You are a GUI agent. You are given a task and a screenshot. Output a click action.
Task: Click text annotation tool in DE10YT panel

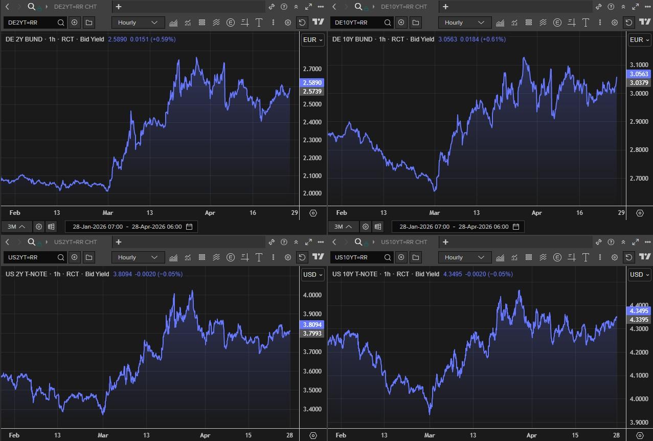pos(586,23)
